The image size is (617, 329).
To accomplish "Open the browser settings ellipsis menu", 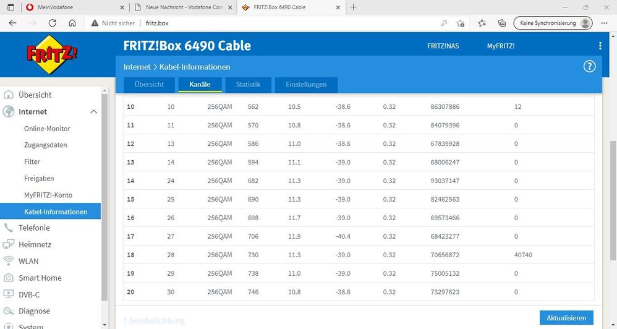I will [605, 23].
